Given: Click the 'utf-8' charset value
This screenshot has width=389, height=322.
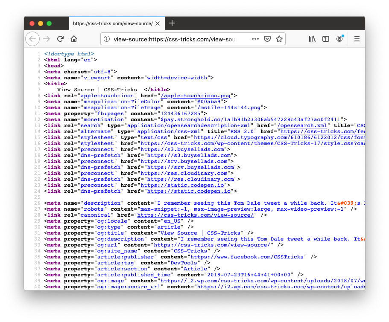Looking at the screenshot, I should click(102, 72).
